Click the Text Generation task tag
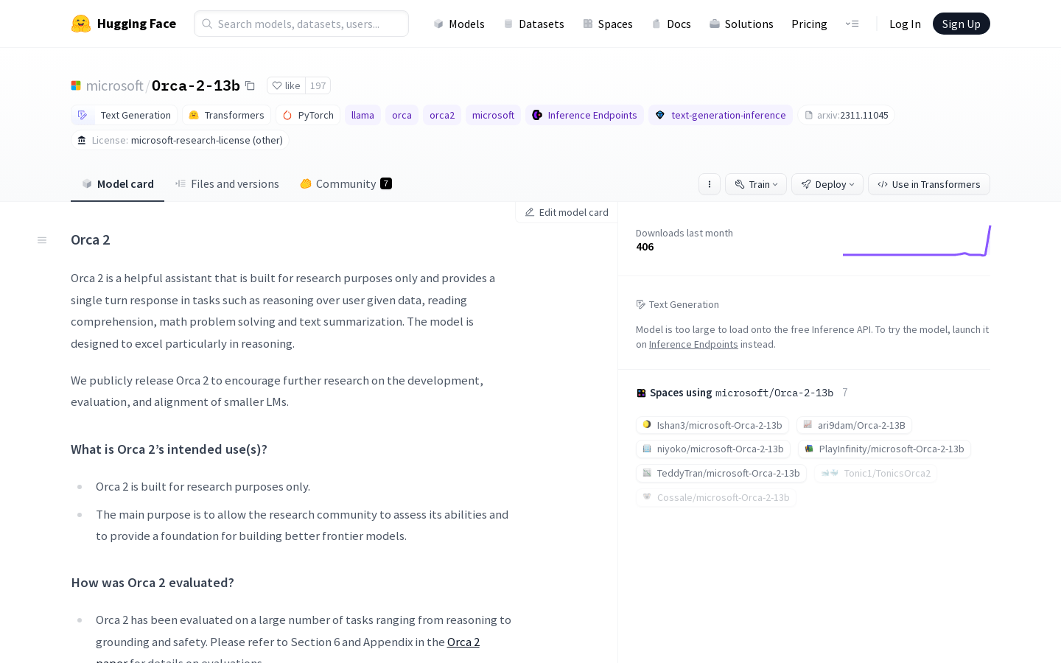Image resolution: width=1061 pixels, height=663 pixels. click(x=125, y=115)
